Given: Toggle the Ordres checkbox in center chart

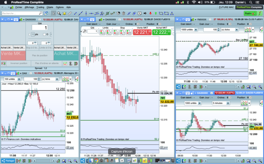Looking at the screenshot, I should 138,24.
